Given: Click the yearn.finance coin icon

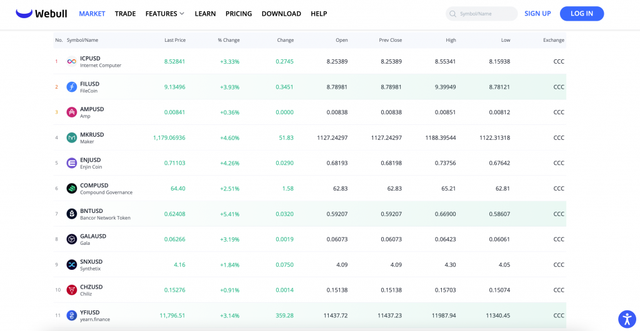Looking at the screenshot, I should click(x=72, y=315).
